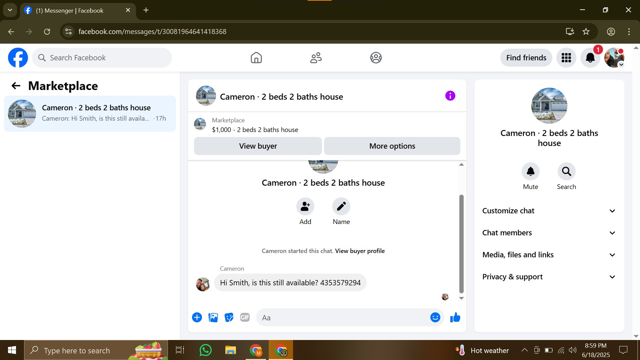Viewport: 640px width, 360px height.
Task: Click the Facebook logo
Action: coord(18,58)
